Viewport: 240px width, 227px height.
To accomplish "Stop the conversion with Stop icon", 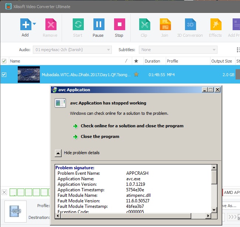I will coord(120,24).
